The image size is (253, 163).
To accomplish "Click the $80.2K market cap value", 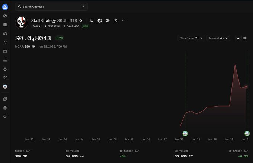I will 21,156.
